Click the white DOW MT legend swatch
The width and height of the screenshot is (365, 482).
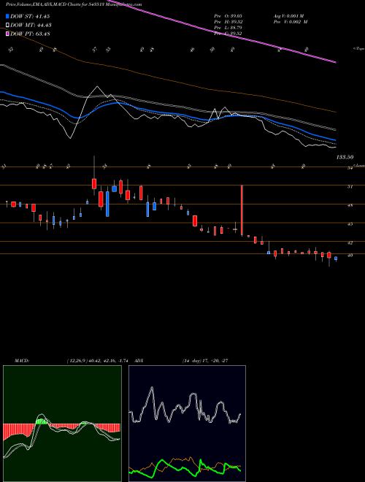[7, 25]
